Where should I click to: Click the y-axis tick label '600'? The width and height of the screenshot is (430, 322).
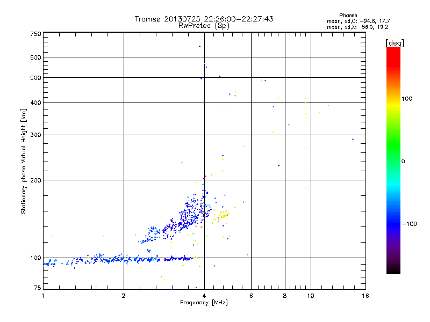(x=35, y=57)
